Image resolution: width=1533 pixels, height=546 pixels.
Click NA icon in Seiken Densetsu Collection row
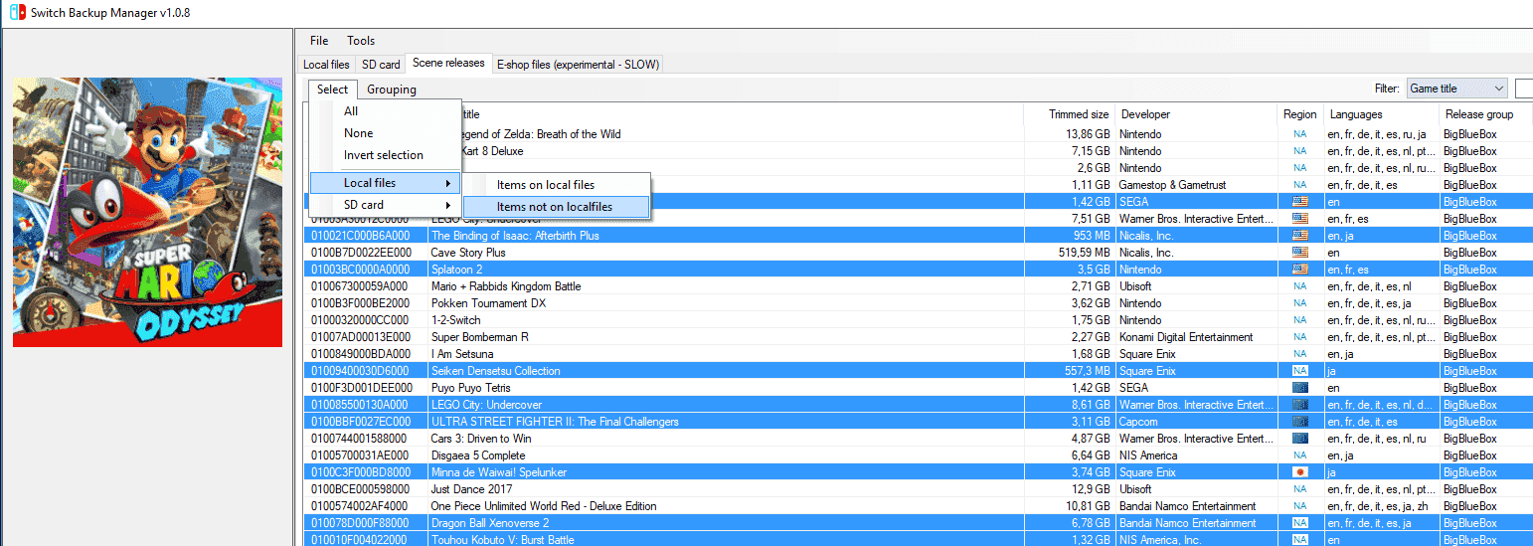tap(1299, 371)
